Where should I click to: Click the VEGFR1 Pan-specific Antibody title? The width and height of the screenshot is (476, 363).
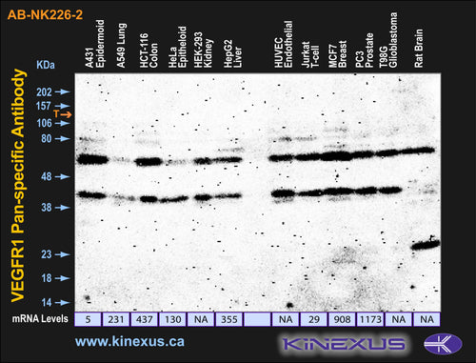(18, 185)
